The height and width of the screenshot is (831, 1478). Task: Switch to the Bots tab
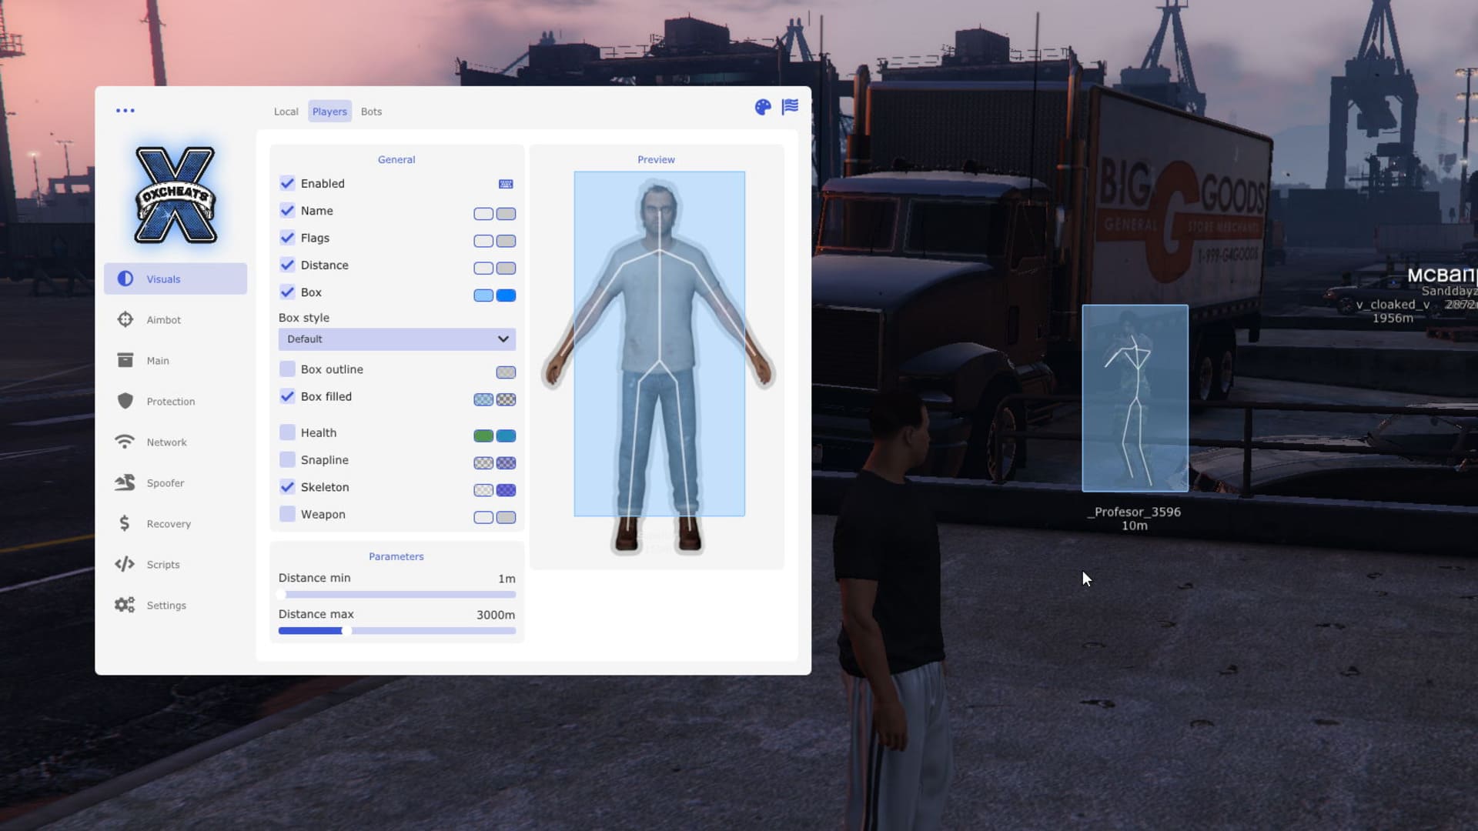[371, 112]
